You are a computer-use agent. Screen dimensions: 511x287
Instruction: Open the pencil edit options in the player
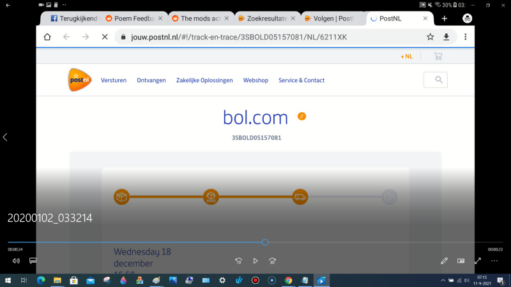(444, 261)
